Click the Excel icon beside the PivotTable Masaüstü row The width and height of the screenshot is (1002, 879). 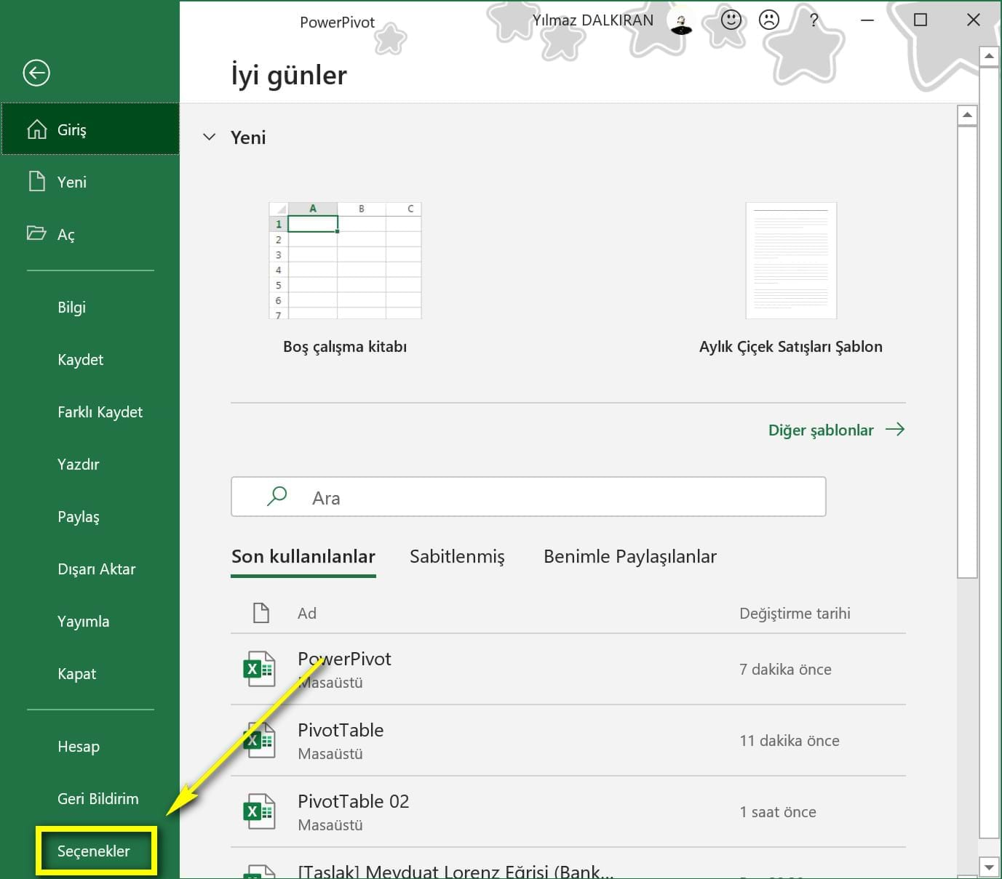tap(259, 740)
